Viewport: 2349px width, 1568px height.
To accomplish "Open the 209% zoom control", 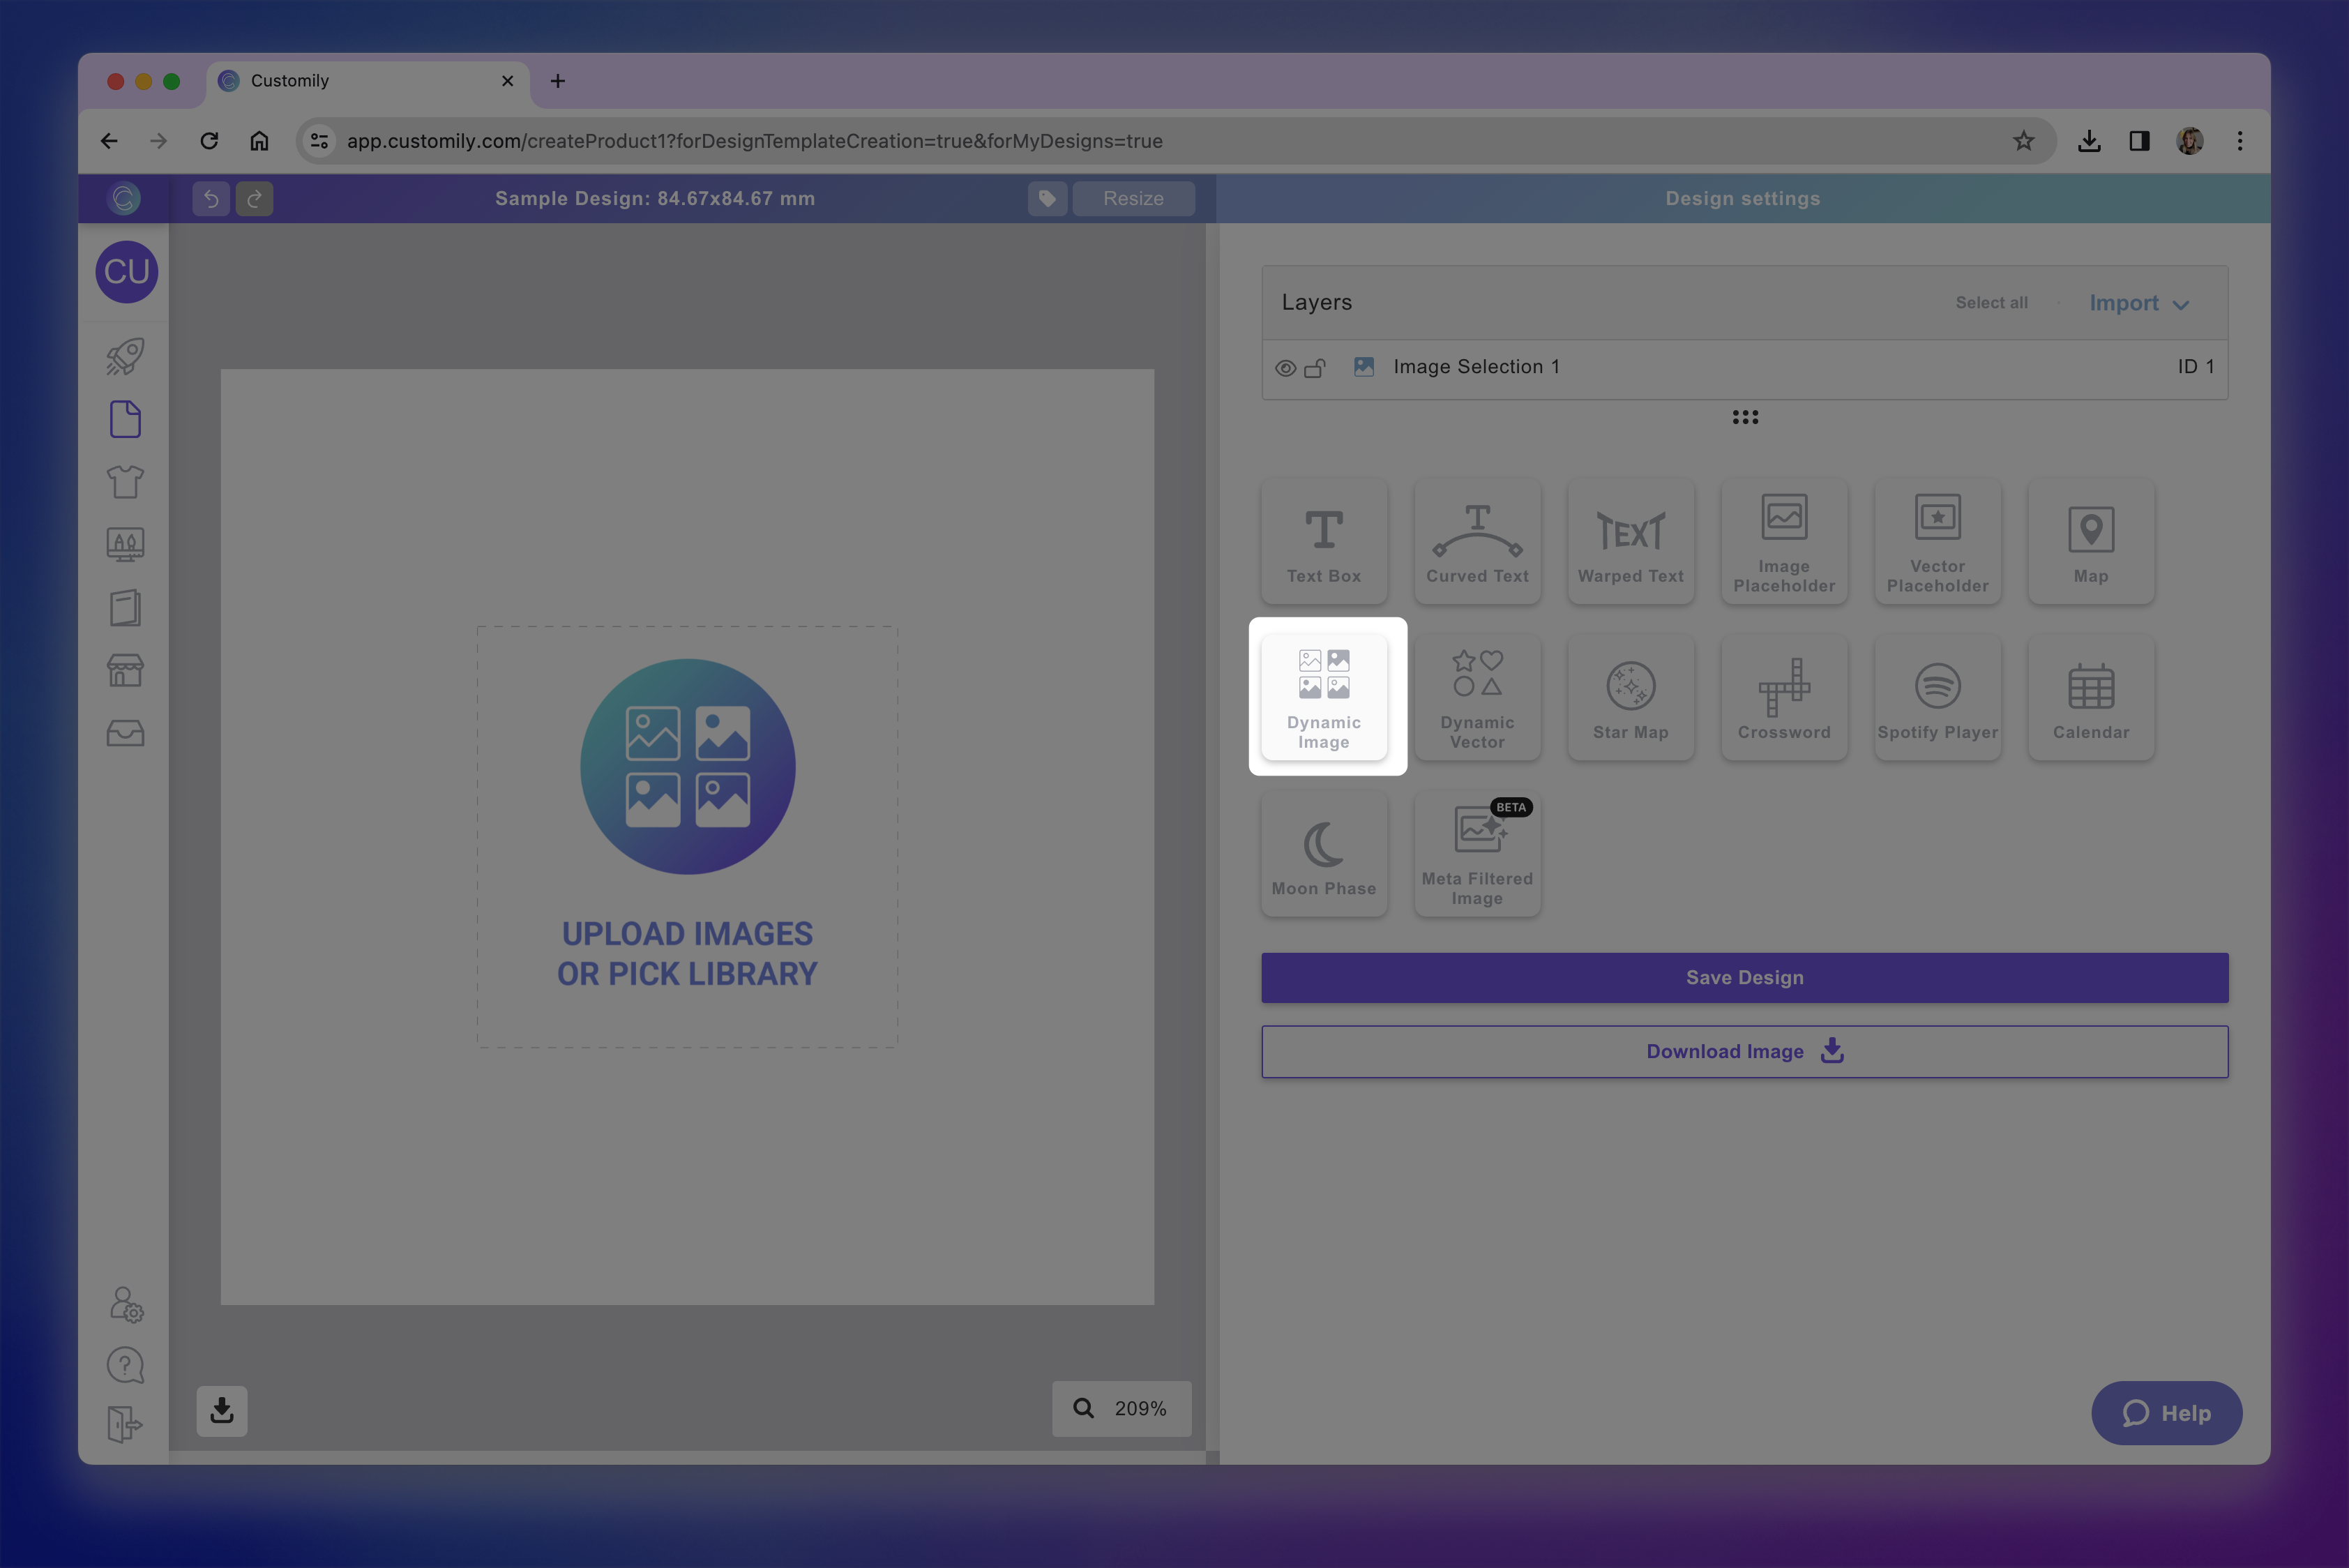I will 1121,1408.
